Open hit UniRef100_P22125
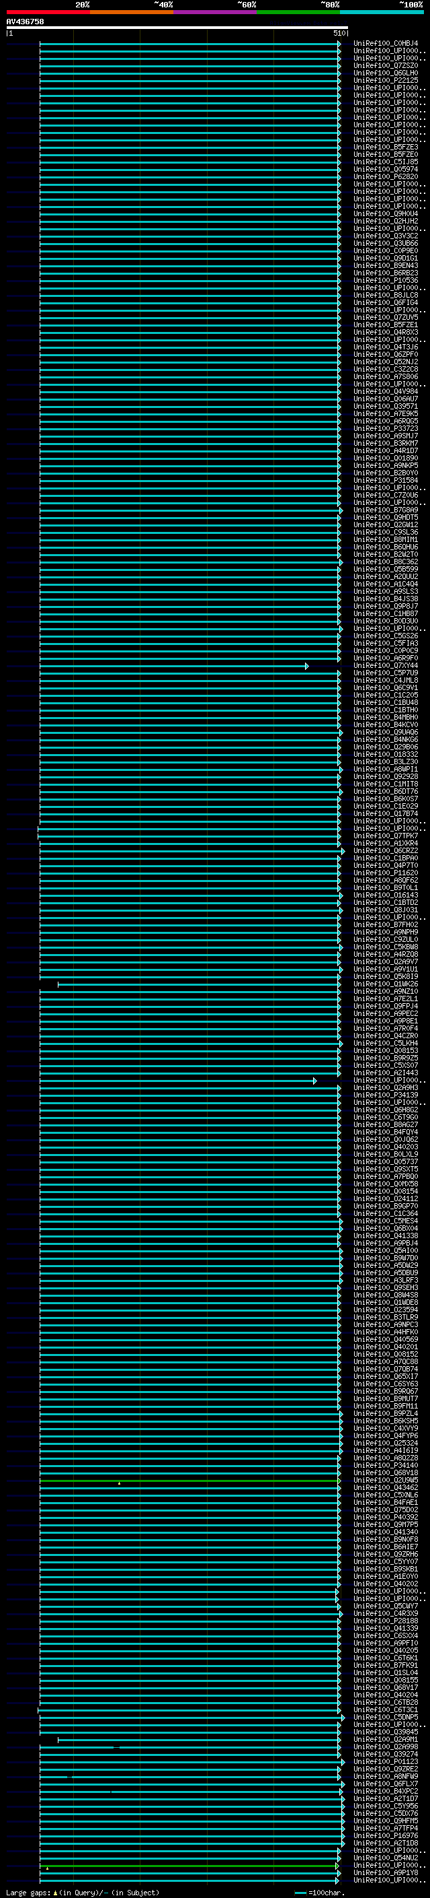The width and height of the screenshot is (430, 1898). coord(385,80)
